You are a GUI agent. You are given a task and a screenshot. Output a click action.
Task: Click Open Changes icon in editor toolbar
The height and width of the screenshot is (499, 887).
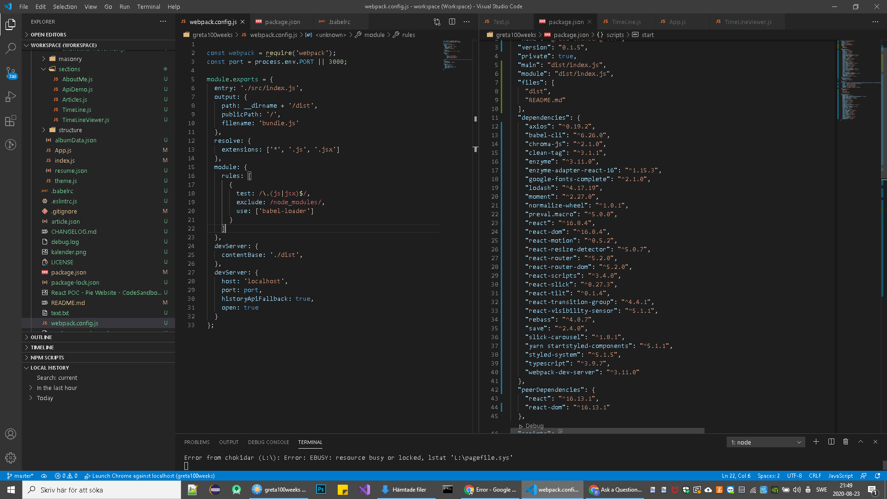tap(437, 22)
